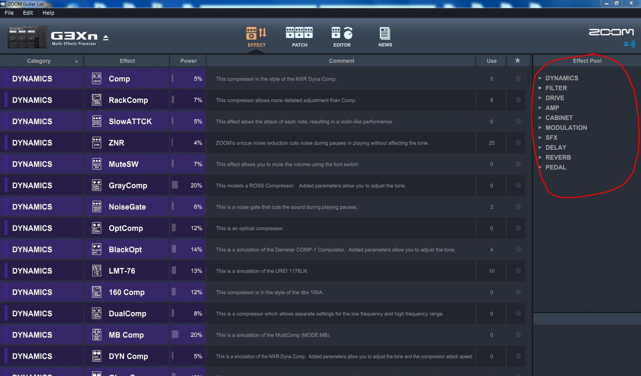Click the connection status icon under ZOOM logo

[629, 44]
